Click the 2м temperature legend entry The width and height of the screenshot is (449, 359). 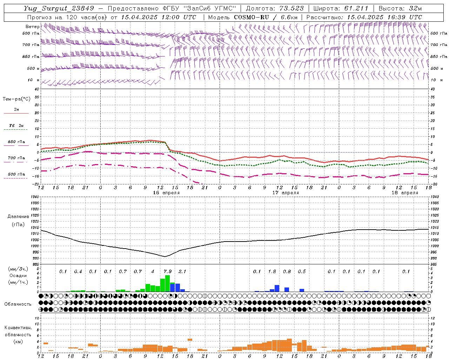click(16, 110)
